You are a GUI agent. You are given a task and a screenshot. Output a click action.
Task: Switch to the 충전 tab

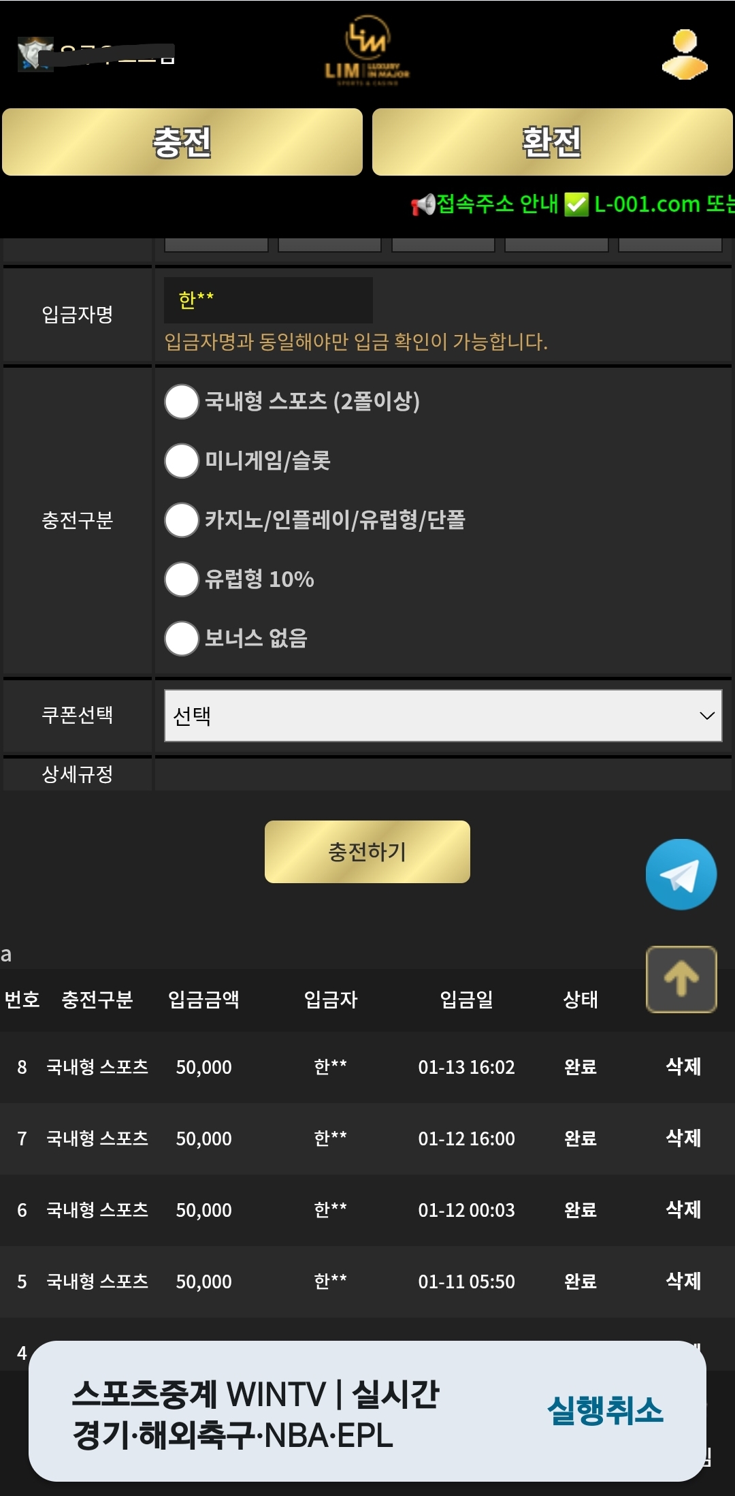pos(182,142)
